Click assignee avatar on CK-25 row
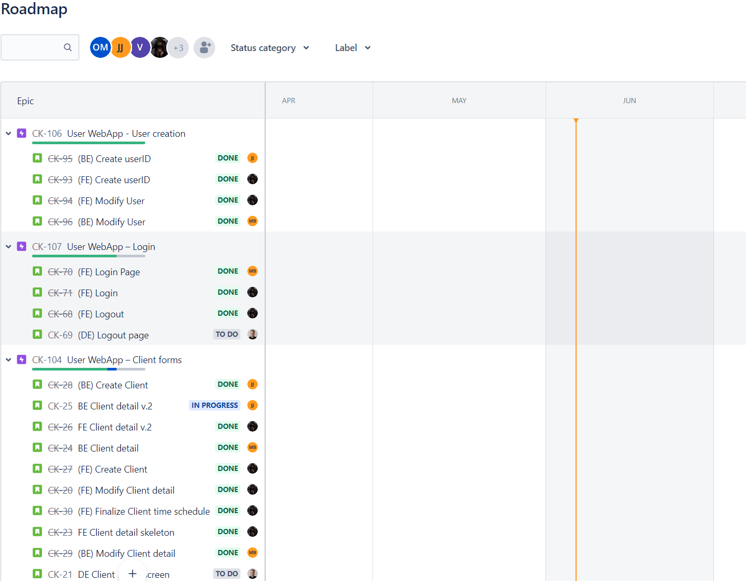Viewport: 746px width, 581px height. click(253, 405)
